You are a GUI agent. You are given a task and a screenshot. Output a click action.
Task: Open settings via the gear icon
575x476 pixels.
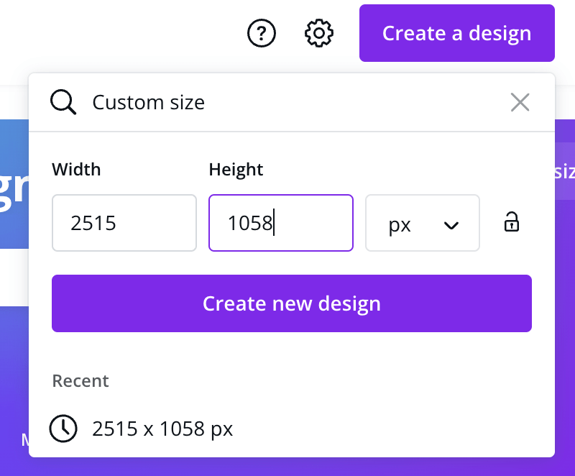319,33
